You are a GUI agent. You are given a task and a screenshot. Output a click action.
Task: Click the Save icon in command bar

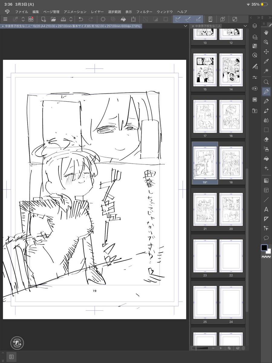[x=63, y=19]
